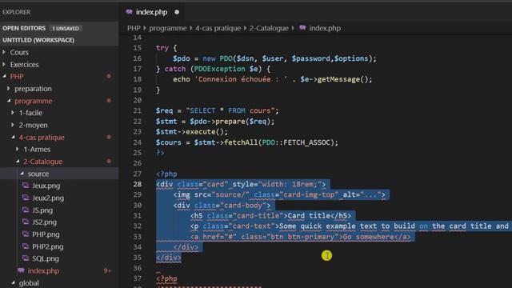Click the catch (PDOException $e) line
512x288 pixels.
[x=213, y=69]
